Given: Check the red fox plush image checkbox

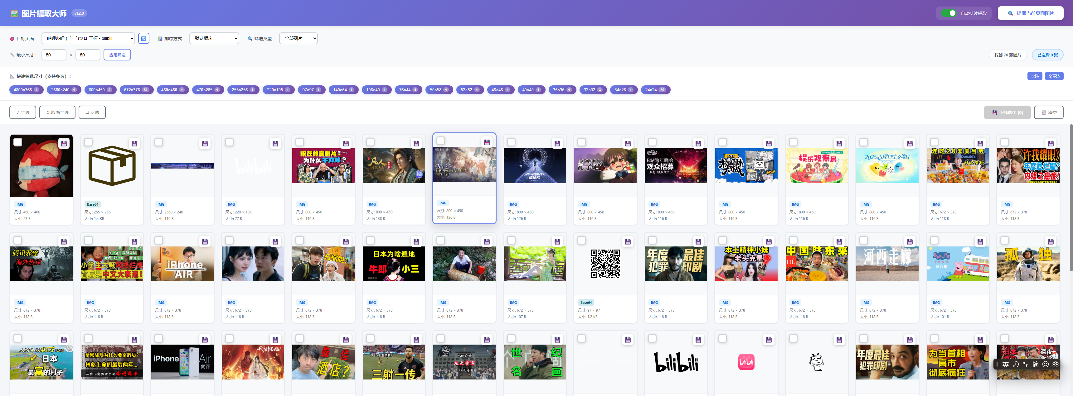Looking at the screenshot, I should point(18,142).
